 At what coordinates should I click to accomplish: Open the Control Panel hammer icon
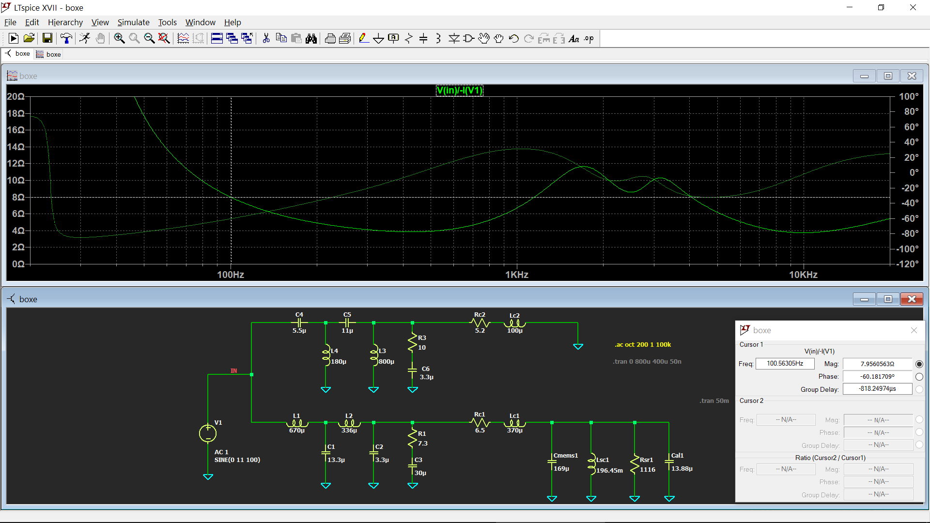click(x=66, y=39)
